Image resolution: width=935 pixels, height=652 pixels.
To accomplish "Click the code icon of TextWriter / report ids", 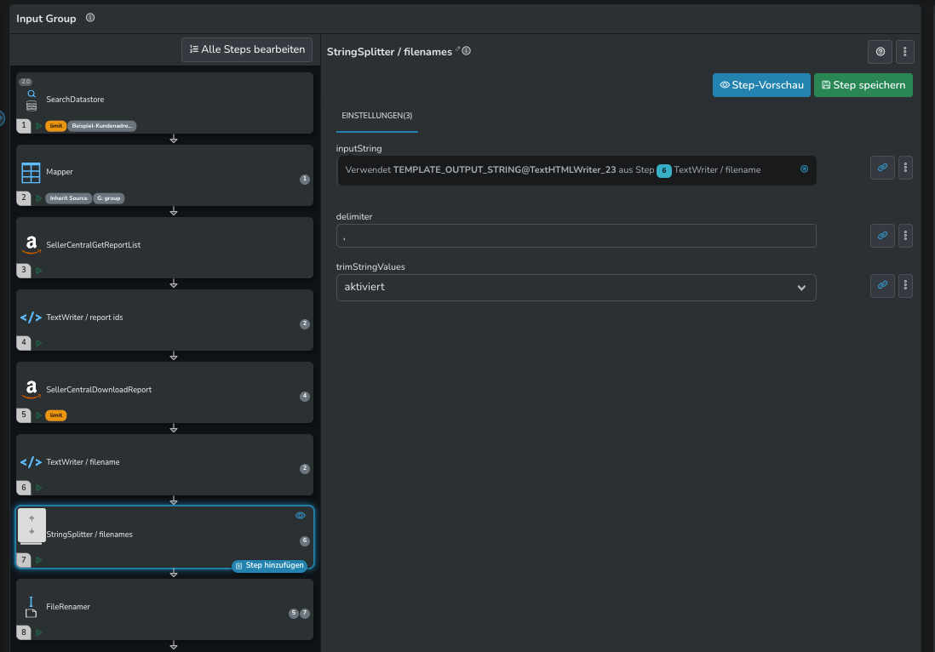I will [x=31, y=317].
